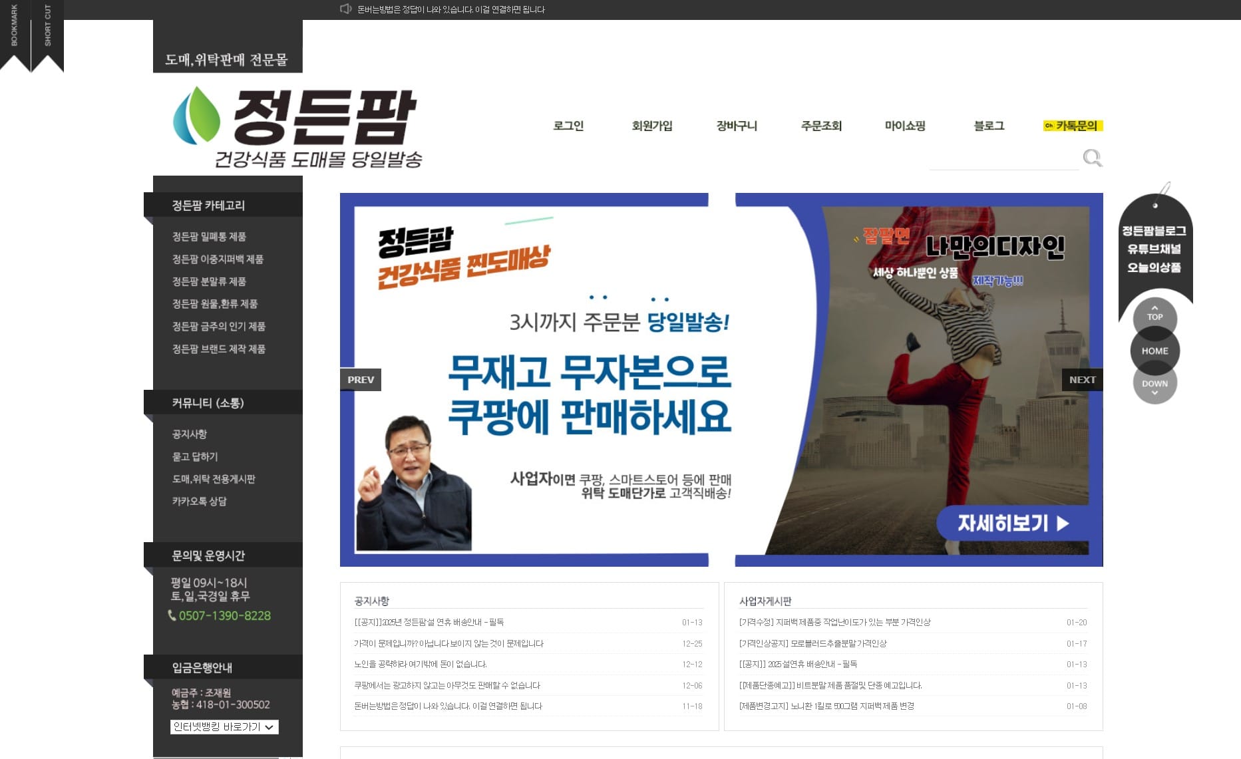The image size is (1241, 759).
Task: Click 자세히보기 banner button
Action: coord(1013,523)
